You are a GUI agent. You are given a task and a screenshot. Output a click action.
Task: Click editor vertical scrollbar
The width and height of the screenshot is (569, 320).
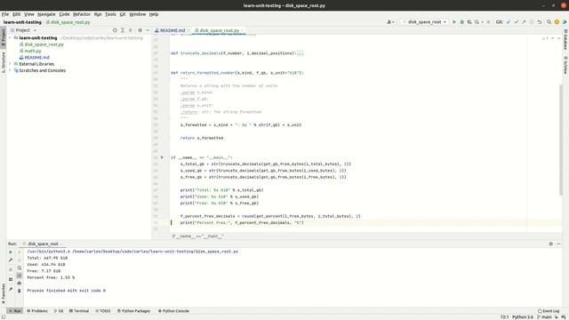tap(561, 140)
